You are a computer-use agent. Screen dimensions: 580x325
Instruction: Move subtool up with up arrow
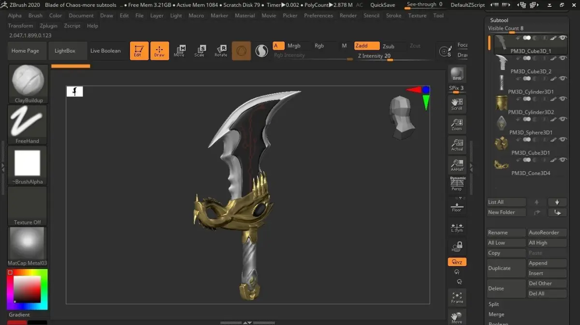point(536,202)
